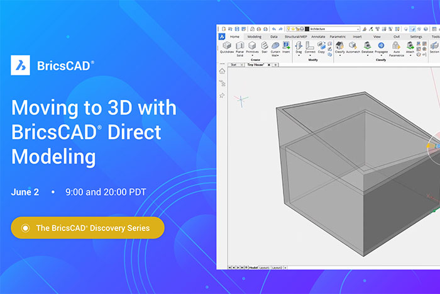The width and height of the screenshot is (440, 294).
Task: Jump to first layout tab arrow
Action: point(229,268)
